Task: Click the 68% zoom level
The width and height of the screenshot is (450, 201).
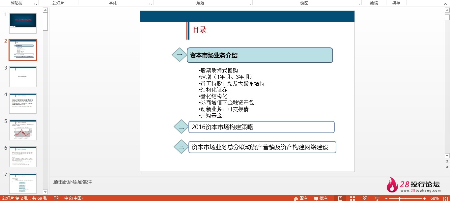Action: click(435, 198)
